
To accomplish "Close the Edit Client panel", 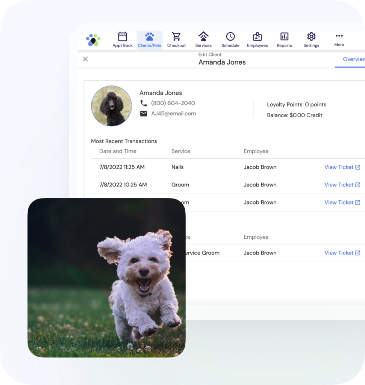I will tap(85, 59).
